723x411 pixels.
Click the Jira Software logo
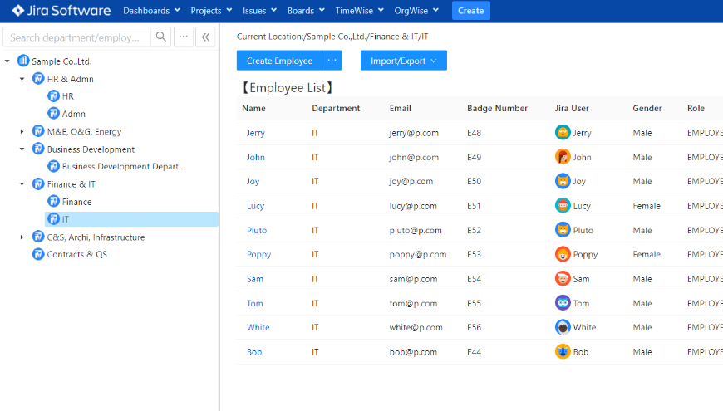pos(61,11)
